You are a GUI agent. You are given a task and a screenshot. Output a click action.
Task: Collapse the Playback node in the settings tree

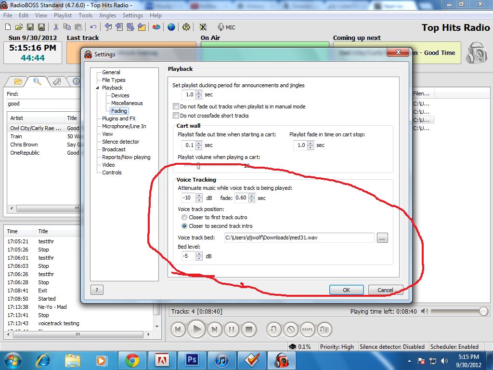pyautogui.click(x=97, y=88)
